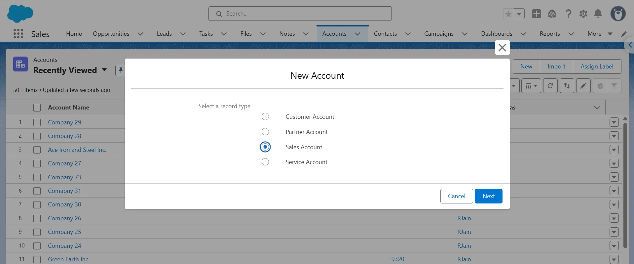Open the user profile avatar
The image size is (634, 264).
[618, 14]
